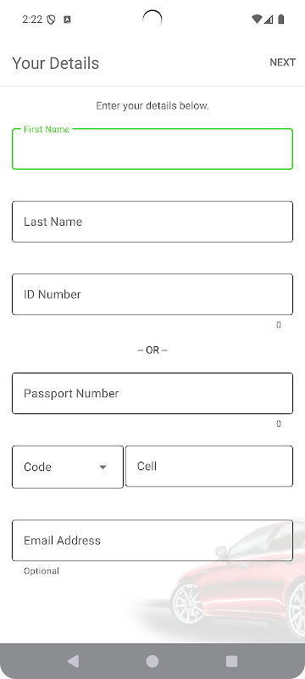Tap the battery icon in the status bar
This screenshot has width=305, height=679.
281,20
